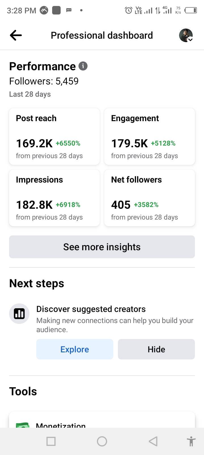Open the accessibility shortcut icon
204x455 pixels.
click(191, 441)
